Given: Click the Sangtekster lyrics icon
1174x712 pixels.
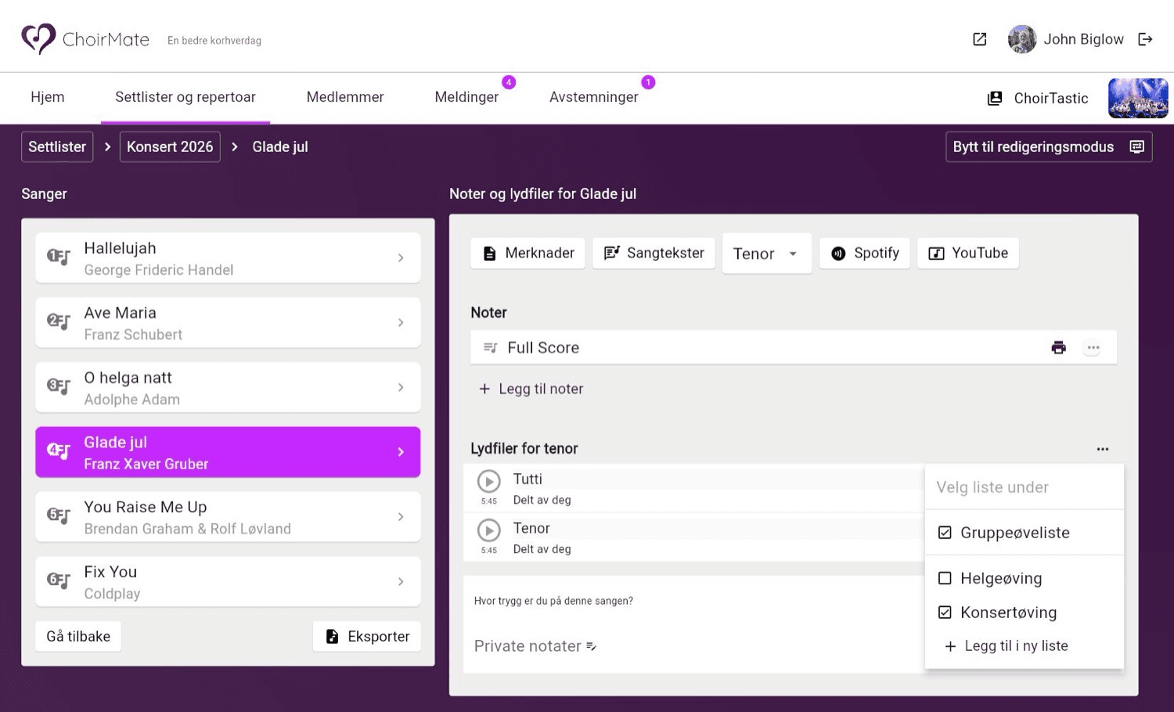Looking at the screenshot, I should click(611, 253).
